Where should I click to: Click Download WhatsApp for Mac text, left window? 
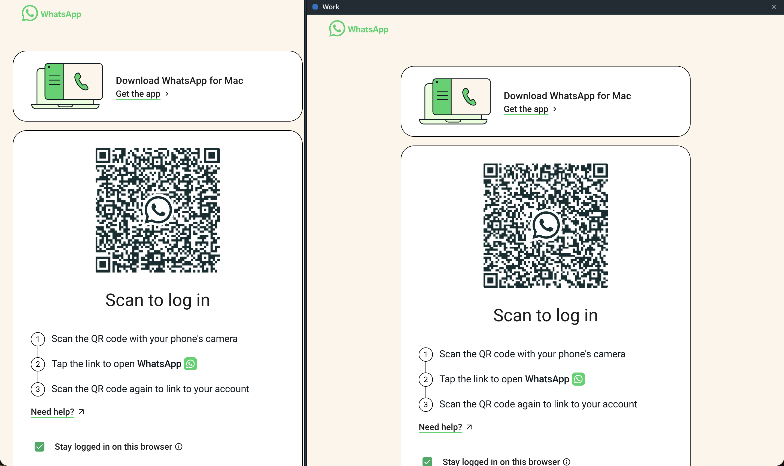tap(180, 81)
